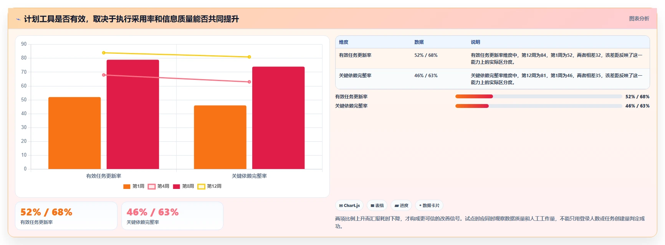Click the 46% / 63% value beside progress bar
Screen dimensions: 665x245
tap(637, 106)
